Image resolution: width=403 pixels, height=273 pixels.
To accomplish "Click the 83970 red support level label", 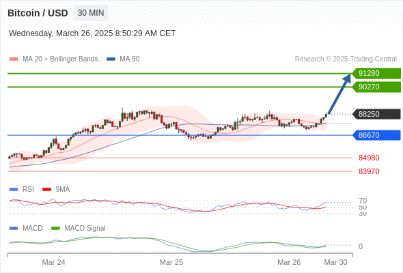I will (369, 171).
